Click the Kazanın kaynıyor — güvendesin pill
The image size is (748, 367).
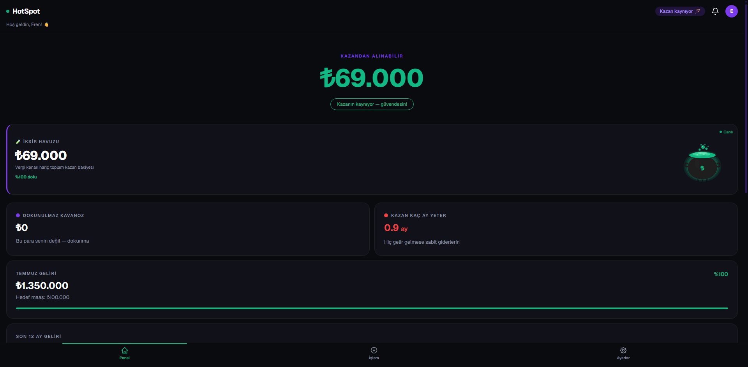tap(372, 104)
